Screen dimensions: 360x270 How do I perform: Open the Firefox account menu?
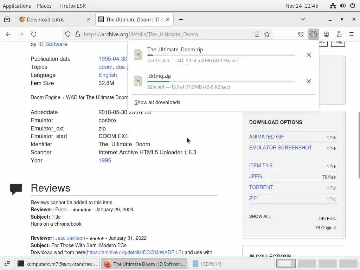click(326, 34)
